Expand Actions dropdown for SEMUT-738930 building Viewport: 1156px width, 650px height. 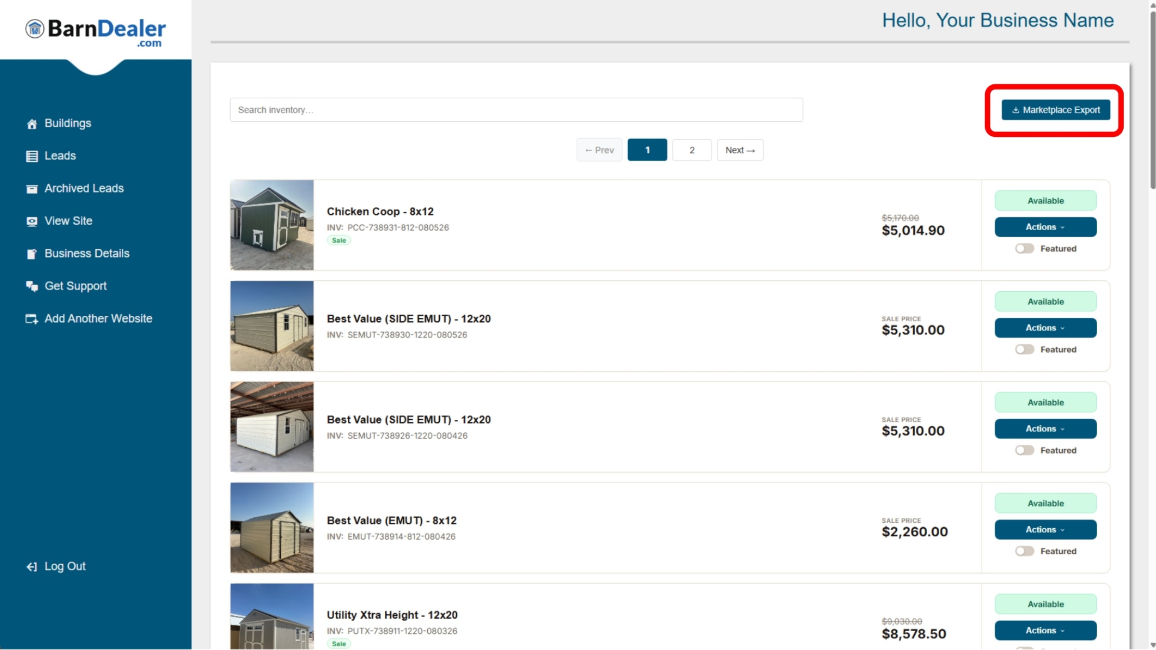[1045, 328]
